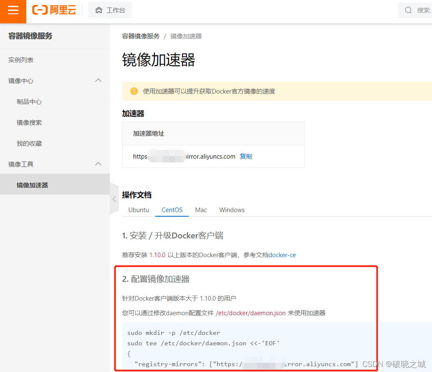Click the 镜像工具 sidebar group label
Viewport: 432px width, 372px height.
click(x=21, y=164)
